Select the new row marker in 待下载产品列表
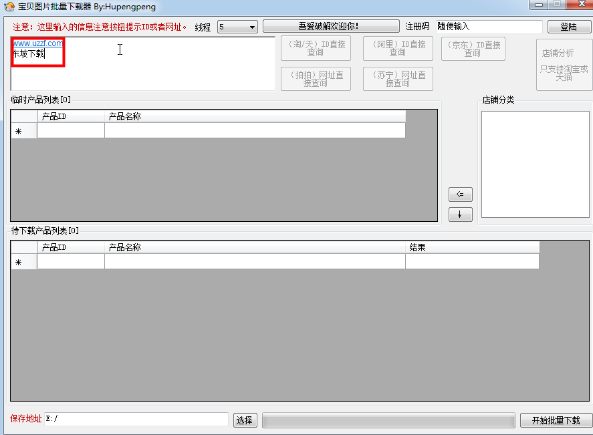The width and height of the screenshot is (593, 435). [x=24, y=262]
